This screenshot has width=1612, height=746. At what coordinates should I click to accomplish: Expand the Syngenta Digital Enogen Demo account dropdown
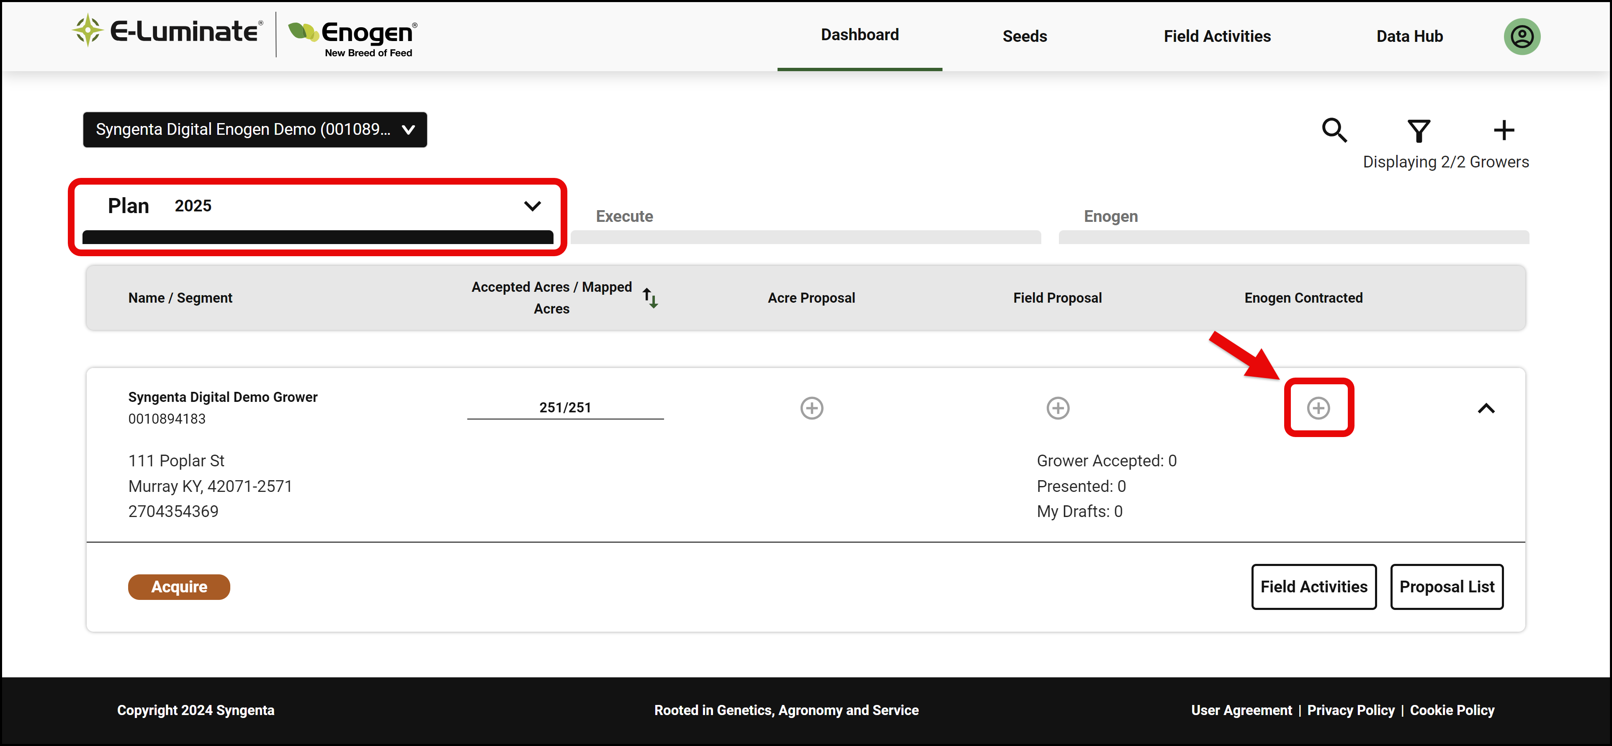[255, 129]
